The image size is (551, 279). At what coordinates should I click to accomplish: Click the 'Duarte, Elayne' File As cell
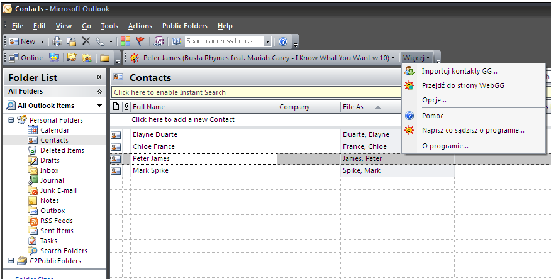[366, 134]
